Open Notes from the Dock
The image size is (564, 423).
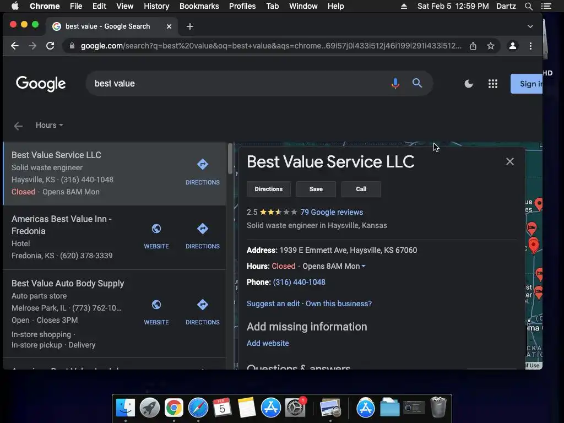(246, 408)
